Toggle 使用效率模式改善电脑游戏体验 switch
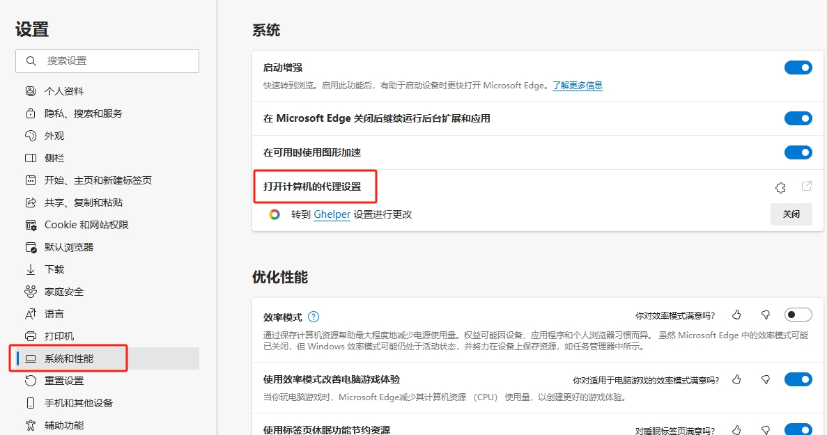 [x=798, y=379]
